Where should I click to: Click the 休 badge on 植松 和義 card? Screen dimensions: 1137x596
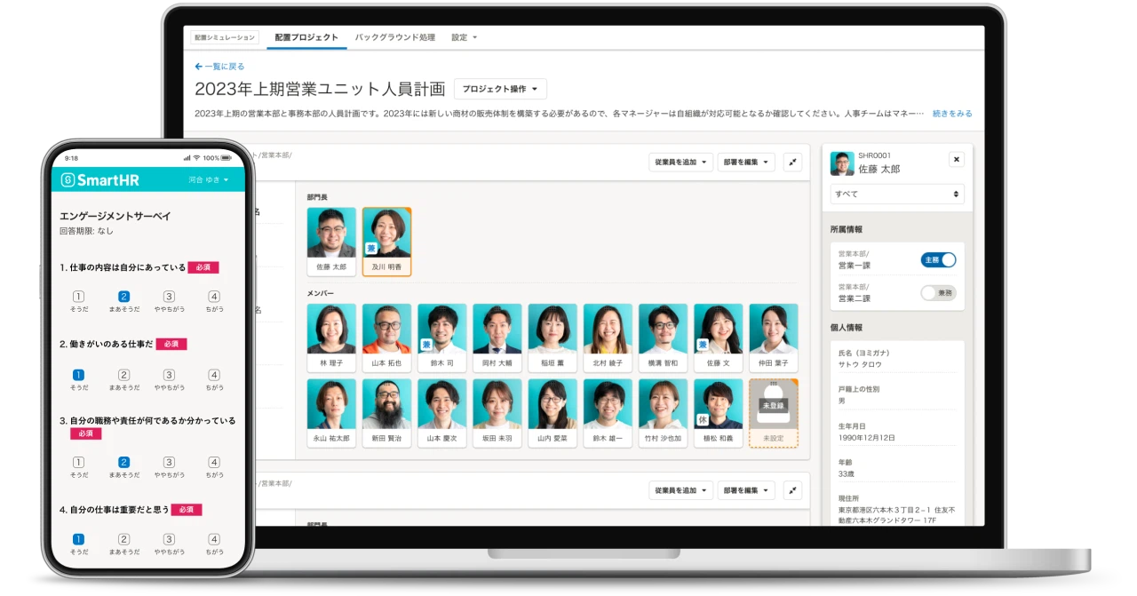703,420
